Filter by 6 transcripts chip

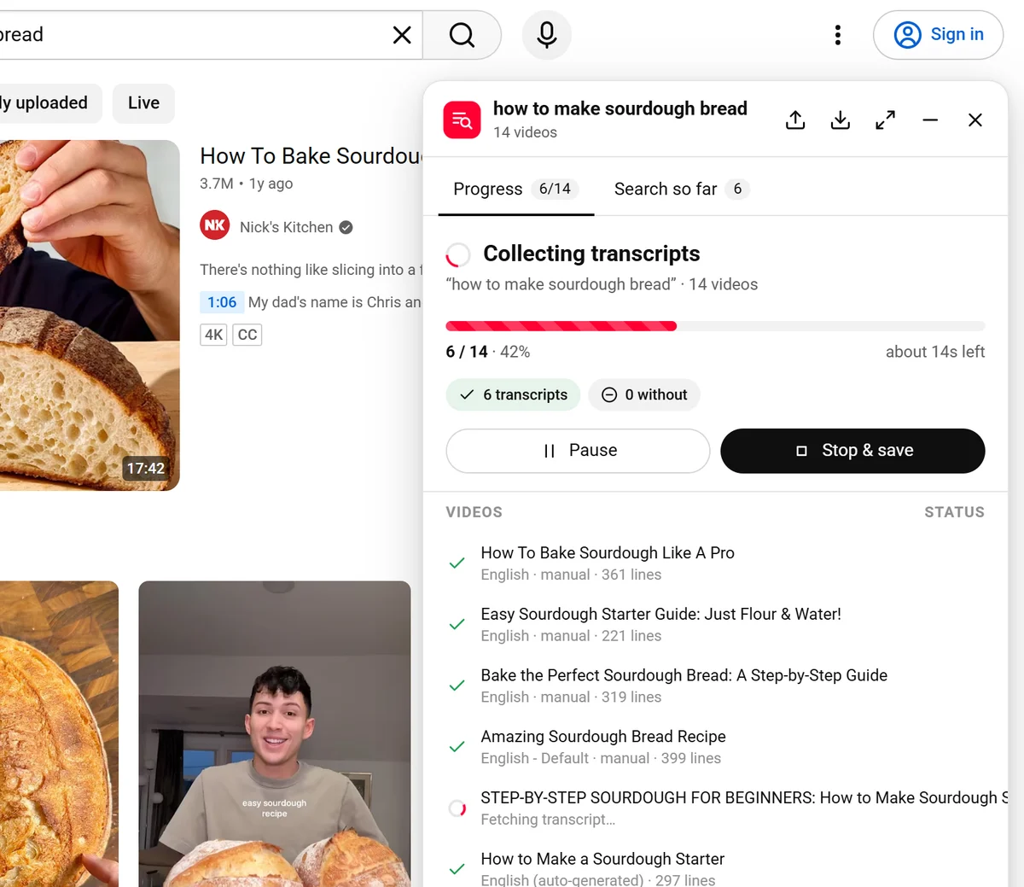[513, 394]
